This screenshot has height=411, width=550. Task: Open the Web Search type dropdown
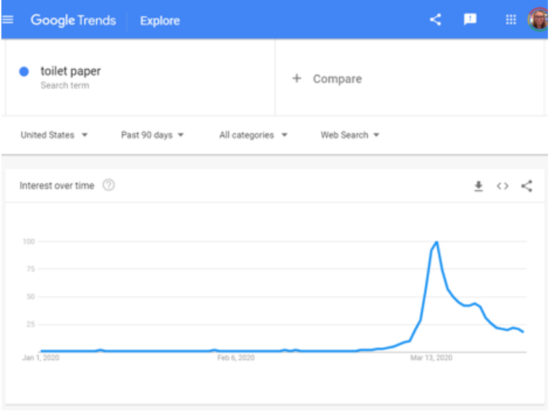[350, 135]
